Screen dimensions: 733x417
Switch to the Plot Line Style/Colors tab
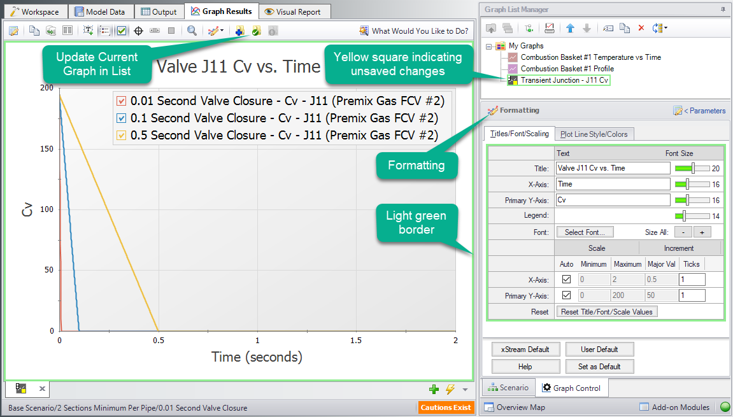pyautogui.click(x=594, y=134)
